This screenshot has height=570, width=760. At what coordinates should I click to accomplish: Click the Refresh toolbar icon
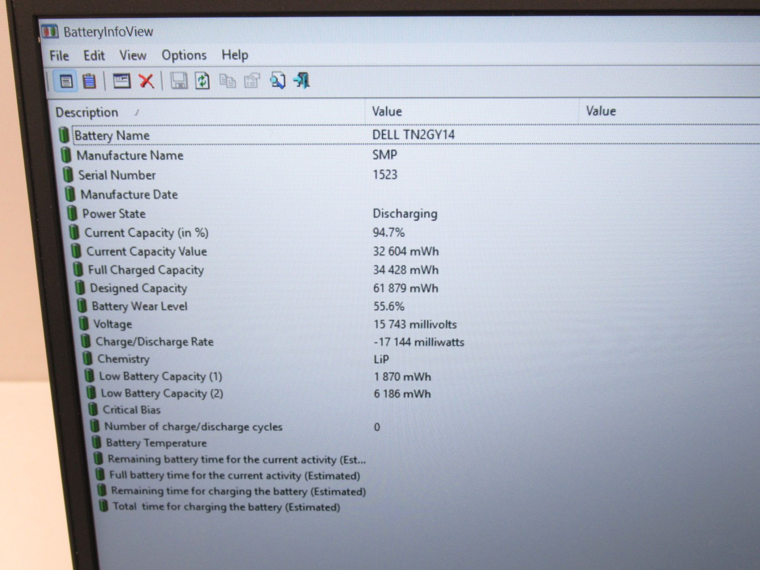point(202,81)
